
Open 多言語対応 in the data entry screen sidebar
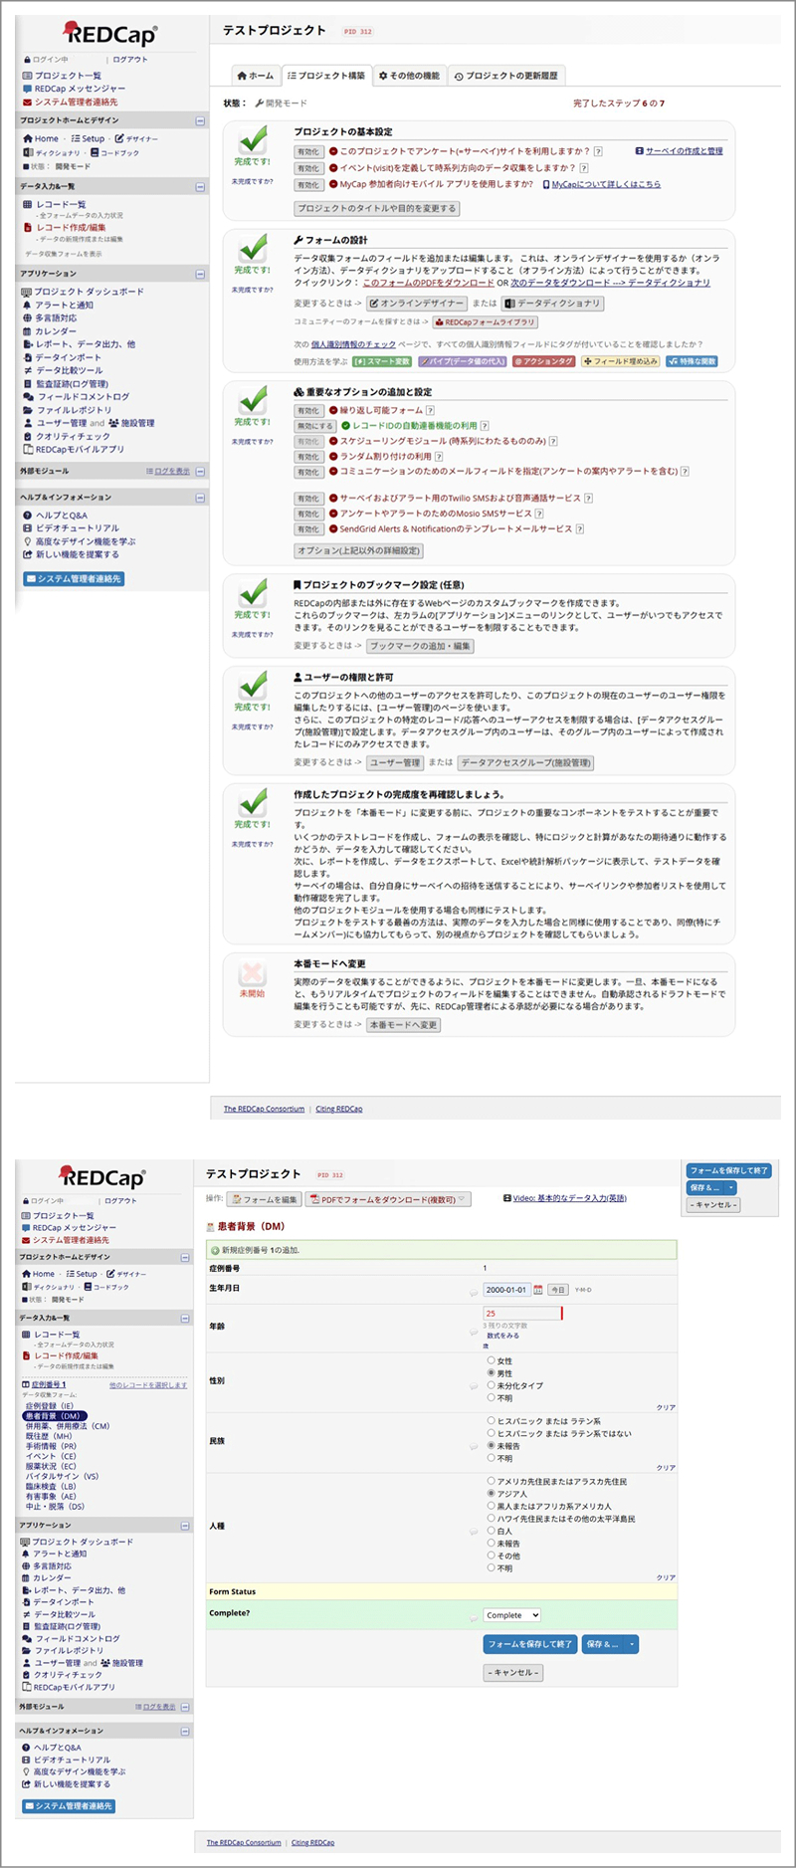[x=55, y=1565]
